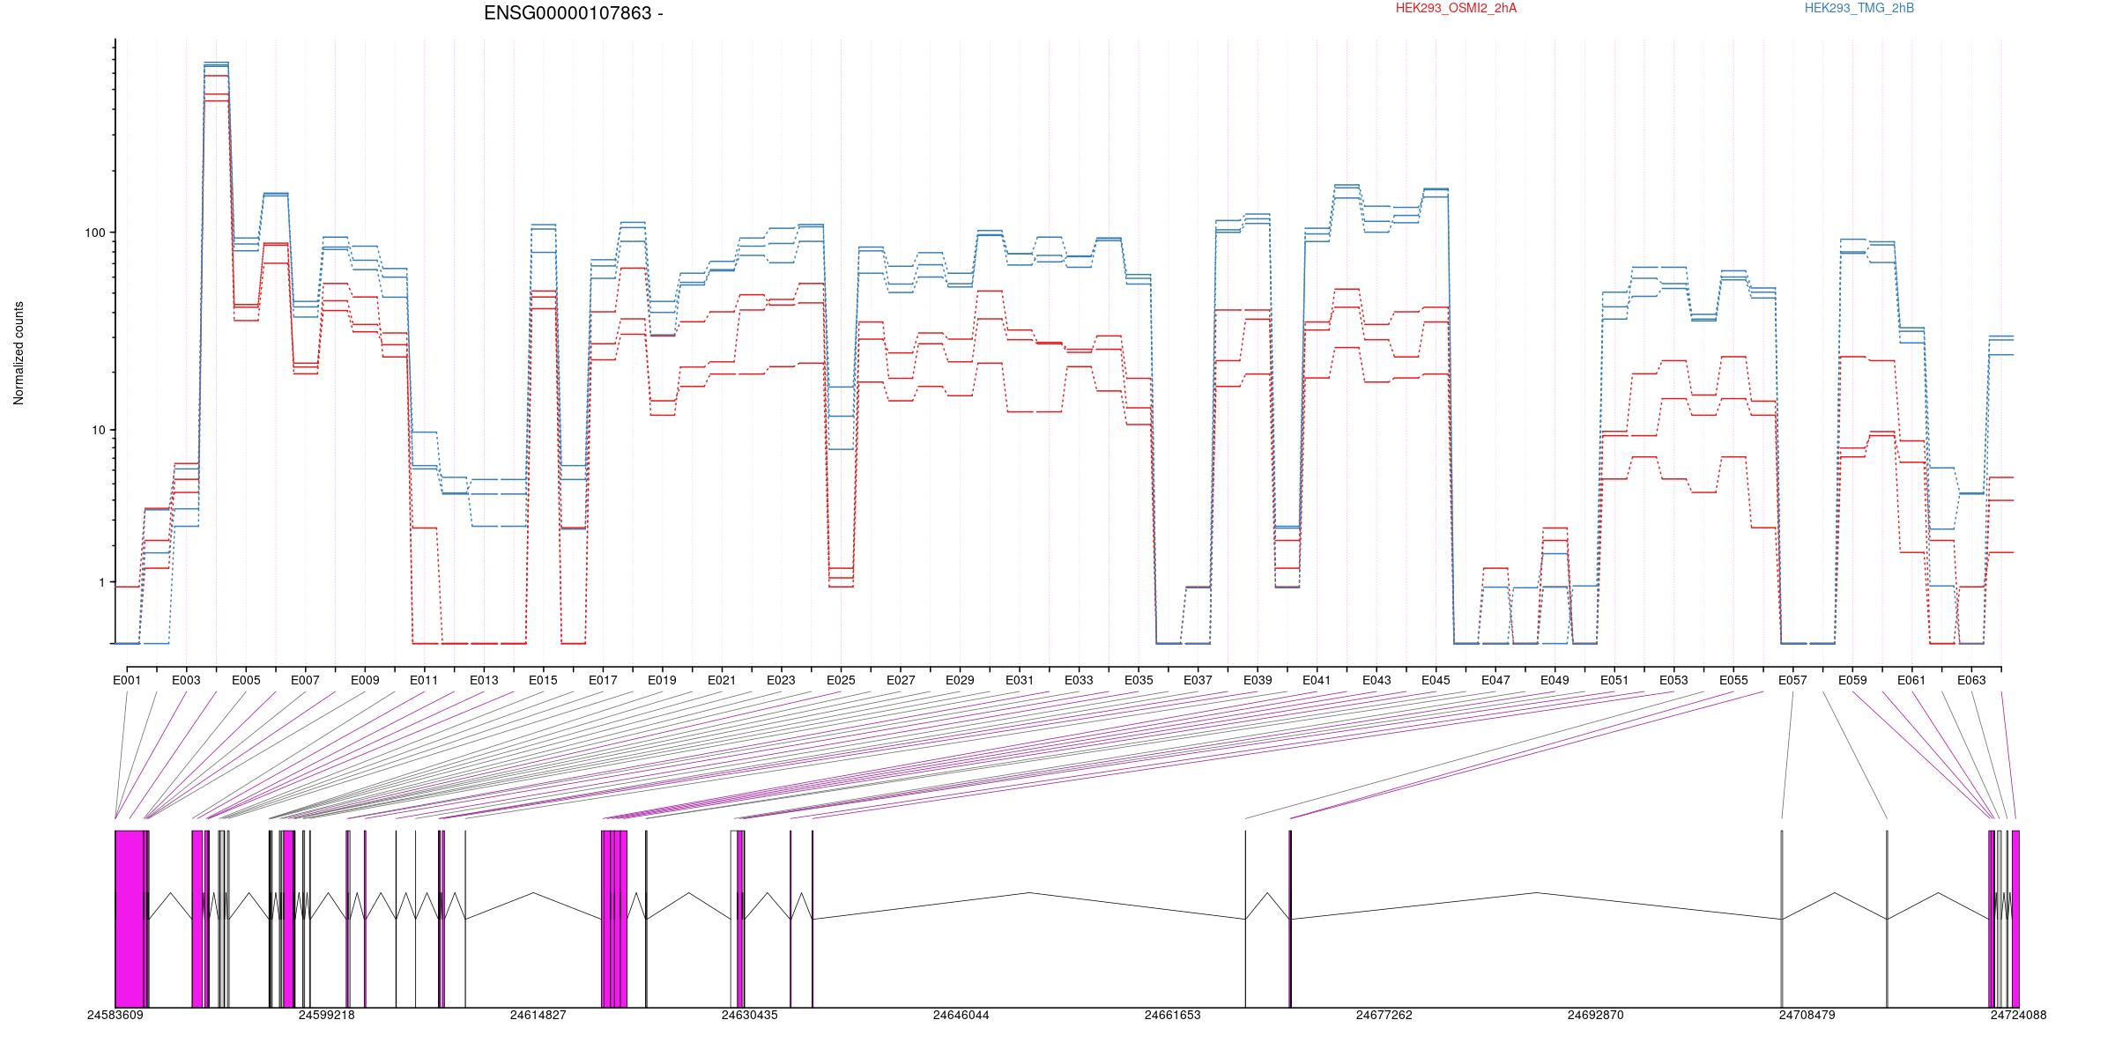Click exon label E031
This screenshot has height=1057, width=2115.
[x=1020, y=680]
